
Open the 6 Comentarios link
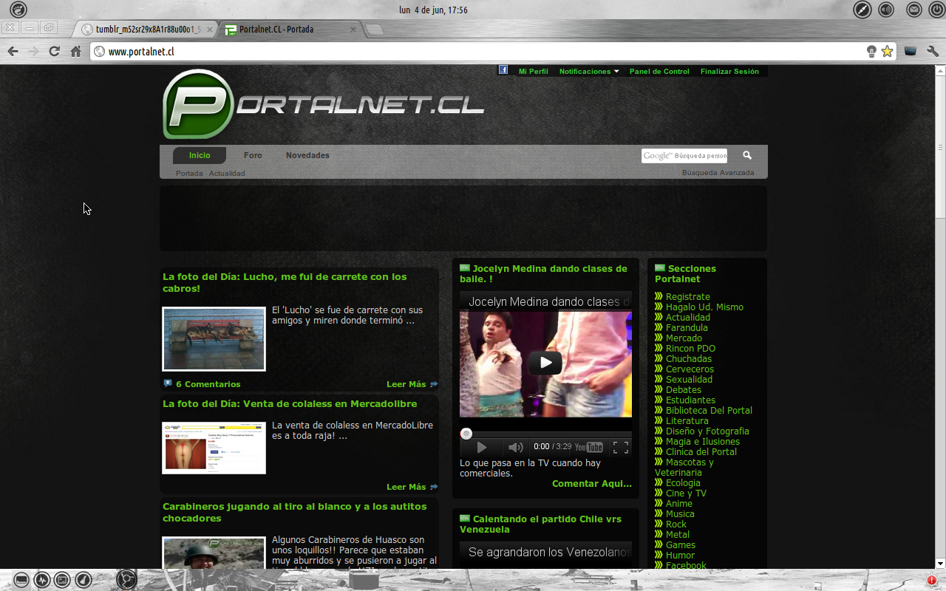[208, 384]
